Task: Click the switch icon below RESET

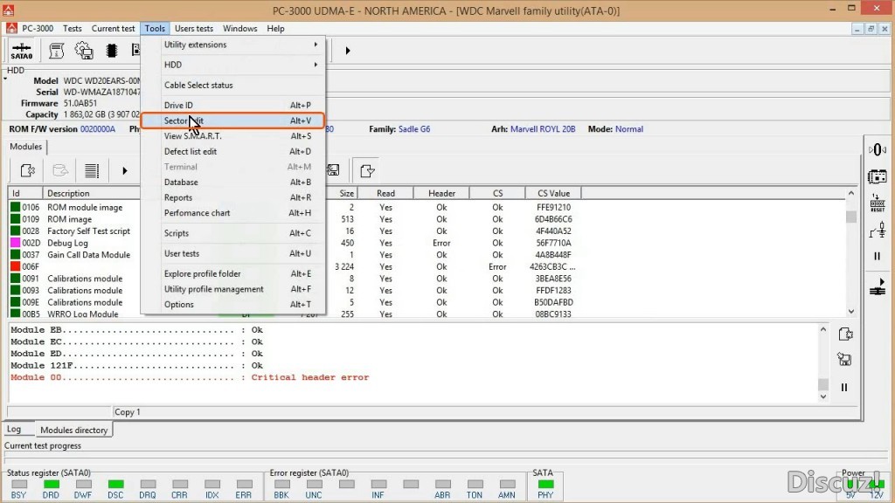Action: click(x=878, y=230)
